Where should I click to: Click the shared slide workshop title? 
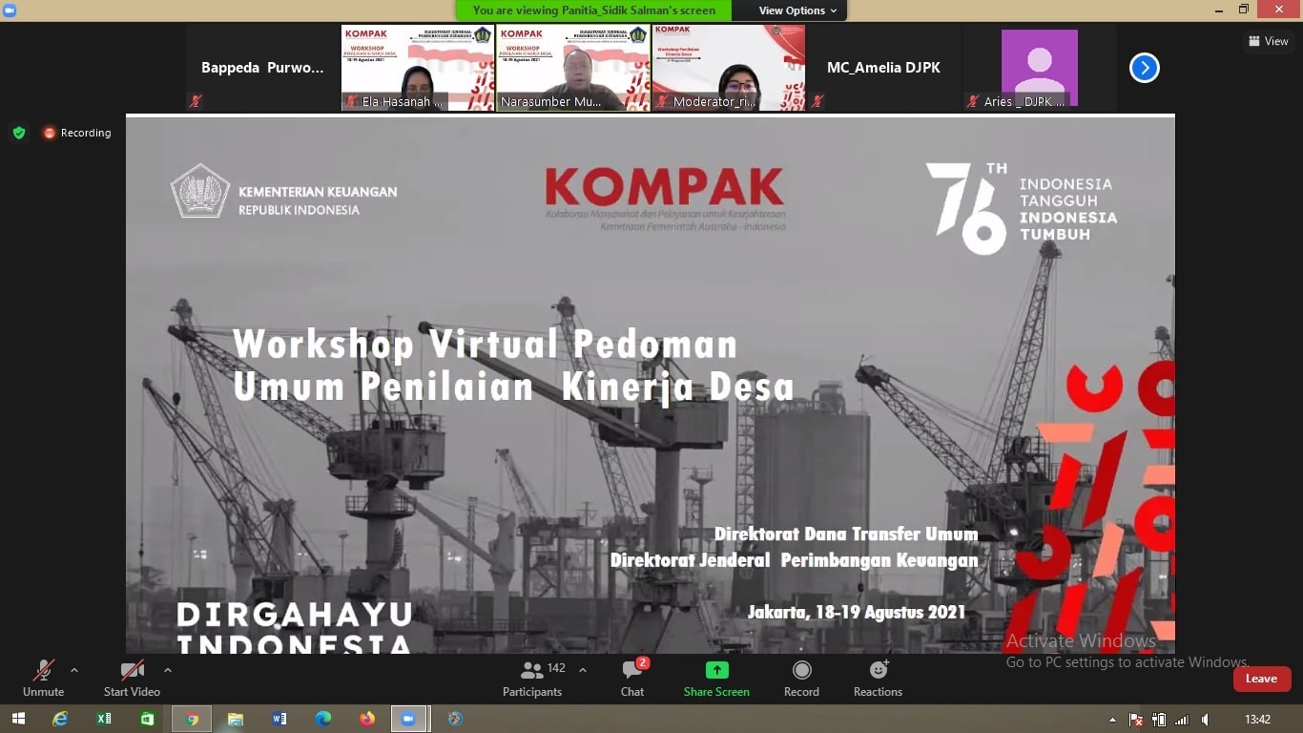click(513, 365)
